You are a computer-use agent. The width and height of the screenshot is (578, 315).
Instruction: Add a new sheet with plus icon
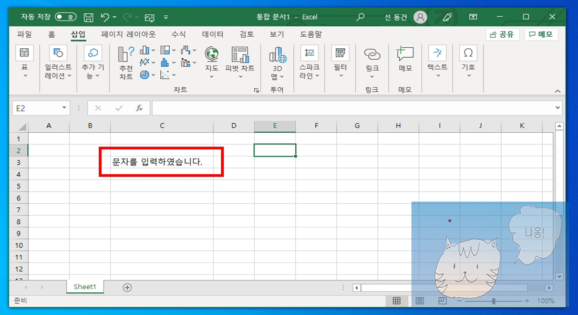click(127, 287)
